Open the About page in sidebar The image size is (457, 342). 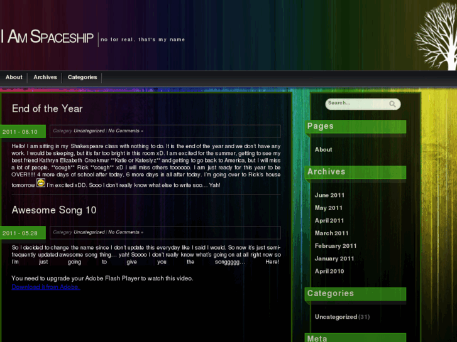coord(323,149)
